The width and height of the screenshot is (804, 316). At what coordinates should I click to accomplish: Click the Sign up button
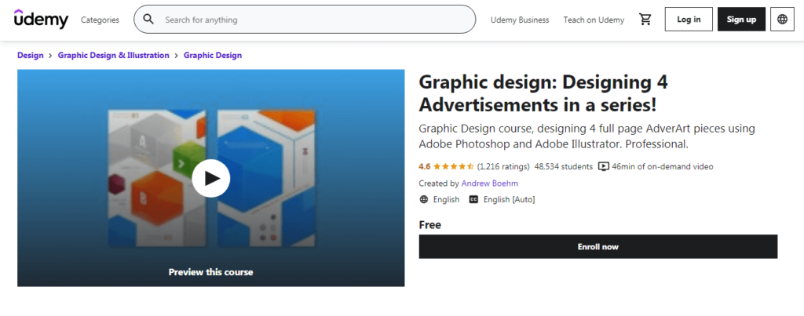(x=741, y=20)
